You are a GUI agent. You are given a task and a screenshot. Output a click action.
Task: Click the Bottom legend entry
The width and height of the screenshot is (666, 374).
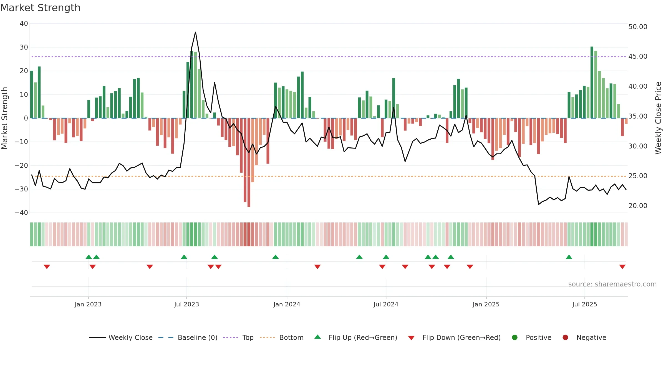tap(282, 337)
